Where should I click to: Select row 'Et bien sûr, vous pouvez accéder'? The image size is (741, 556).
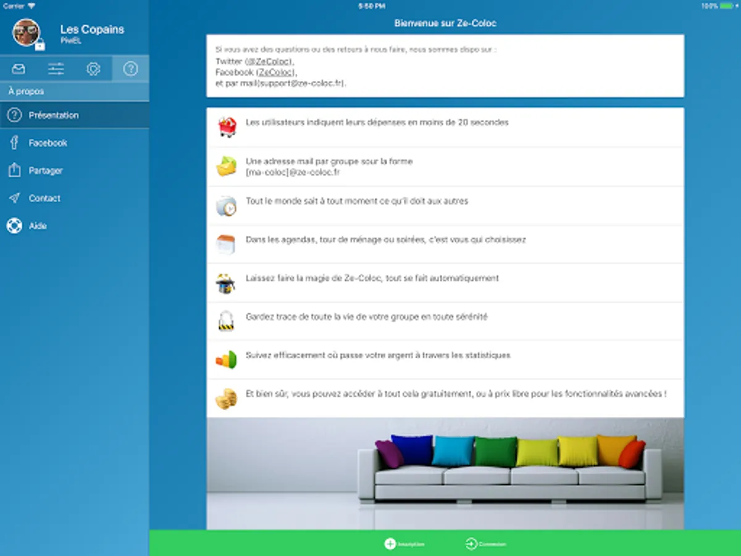445,398
